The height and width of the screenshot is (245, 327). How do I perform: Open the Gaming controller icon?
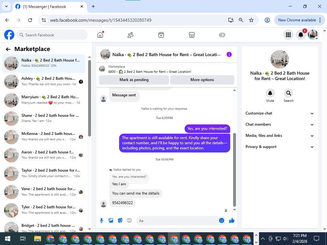point(222,35)
